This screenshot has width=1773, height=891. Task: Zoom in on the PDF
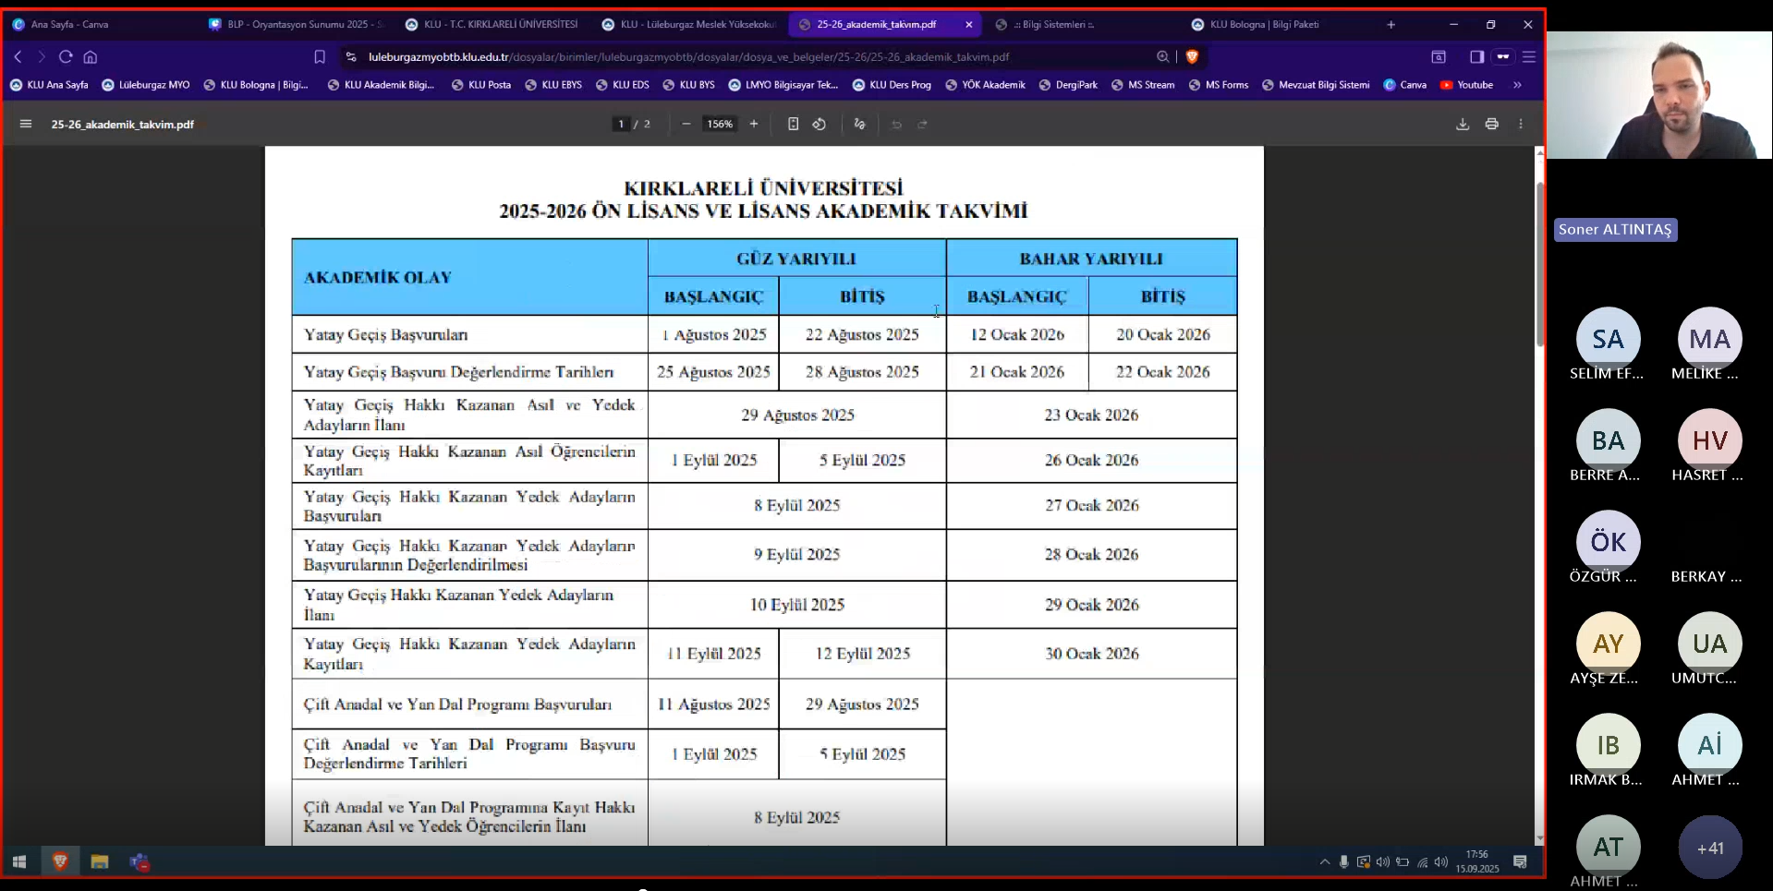pyautogui.click(x=754, y=124)
